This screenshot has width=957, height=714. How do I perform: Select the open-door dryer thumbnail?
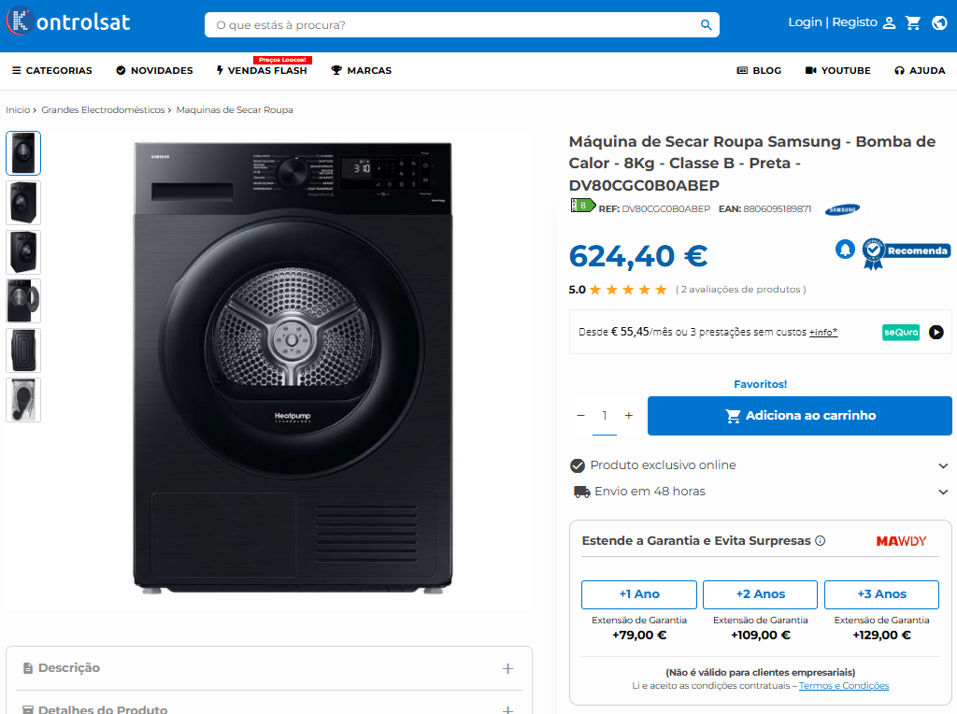[23, 301]
